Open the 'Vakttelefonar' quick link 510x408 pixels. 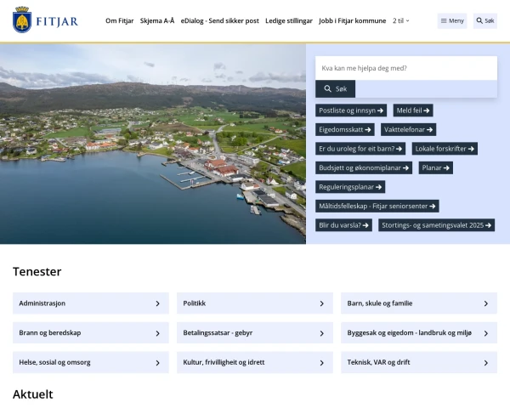[408, 129]
